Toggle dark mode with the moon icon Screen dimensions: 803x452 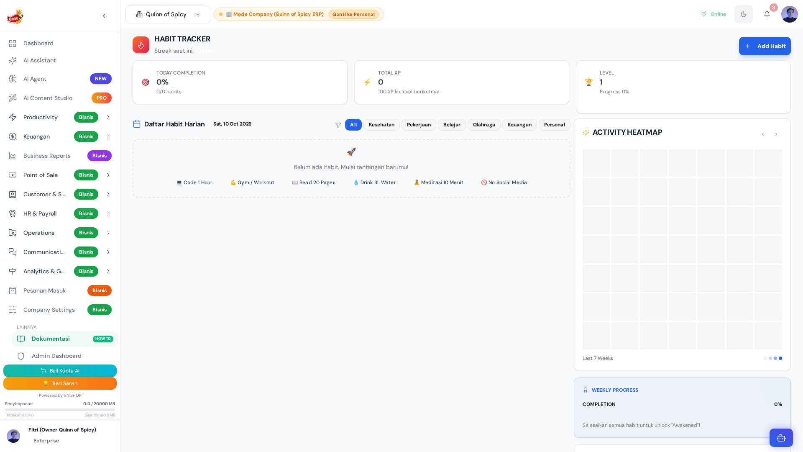(x=744, y=14)
